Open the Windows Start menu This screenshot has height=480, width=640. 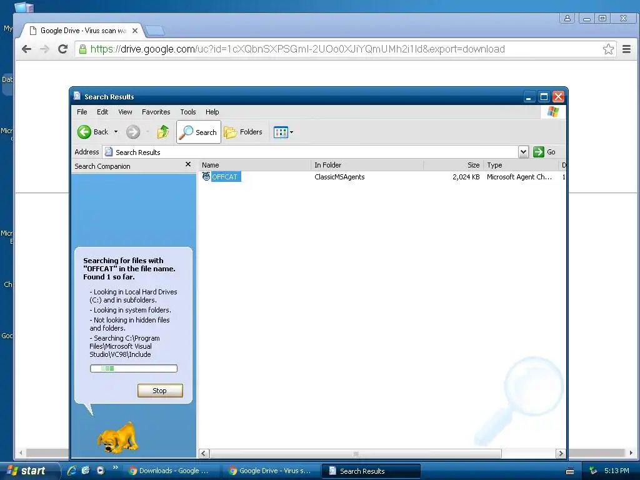29,471
